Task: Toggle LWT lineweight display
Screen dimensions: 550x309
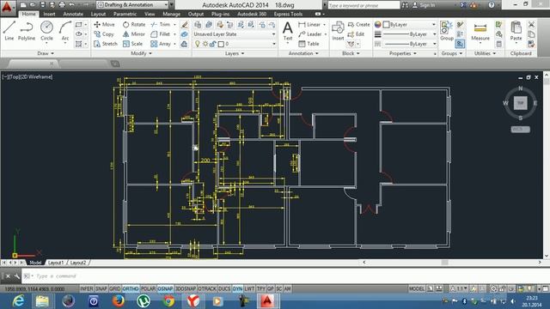Action: [x=249, y=288]
